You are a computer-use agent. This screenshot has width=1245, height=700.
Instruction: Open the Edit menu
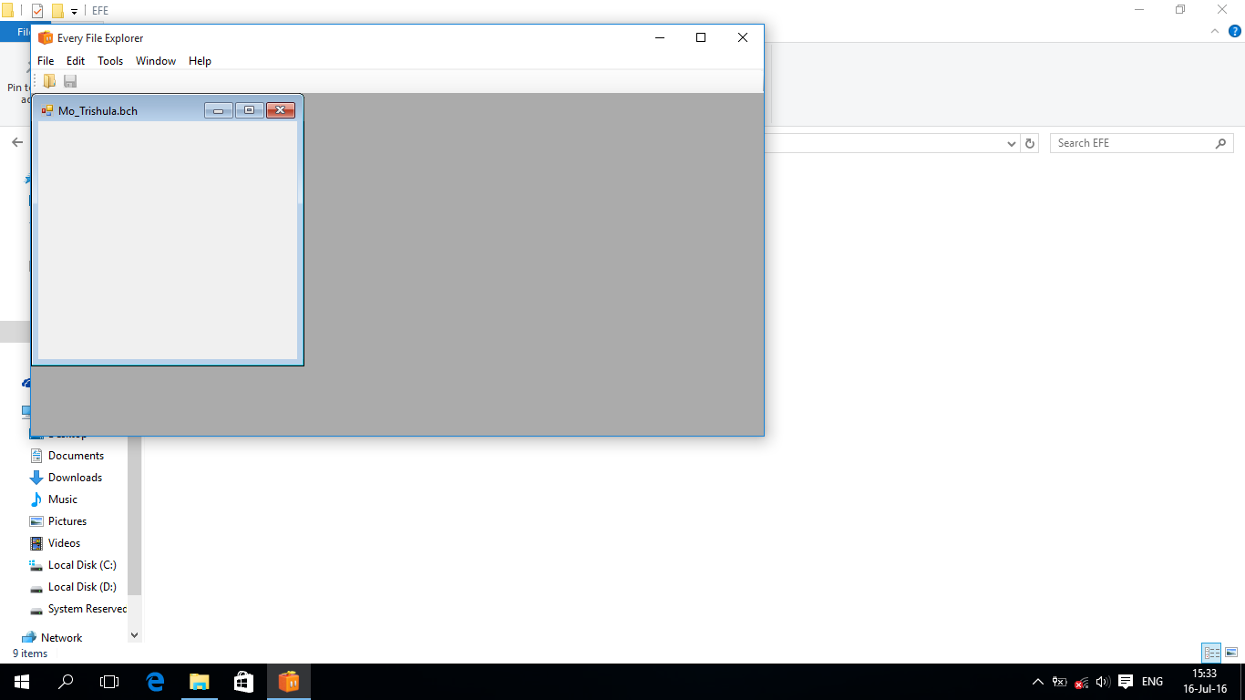[76, 61]
